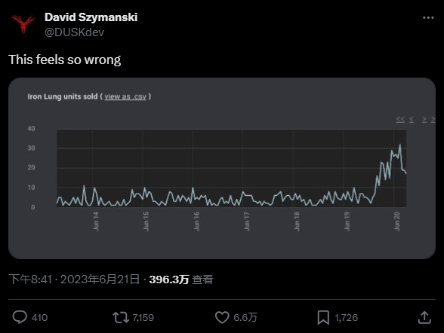Click the view as .csv link
The height and width of the screenshot is (333, 444).
point(125,96)
